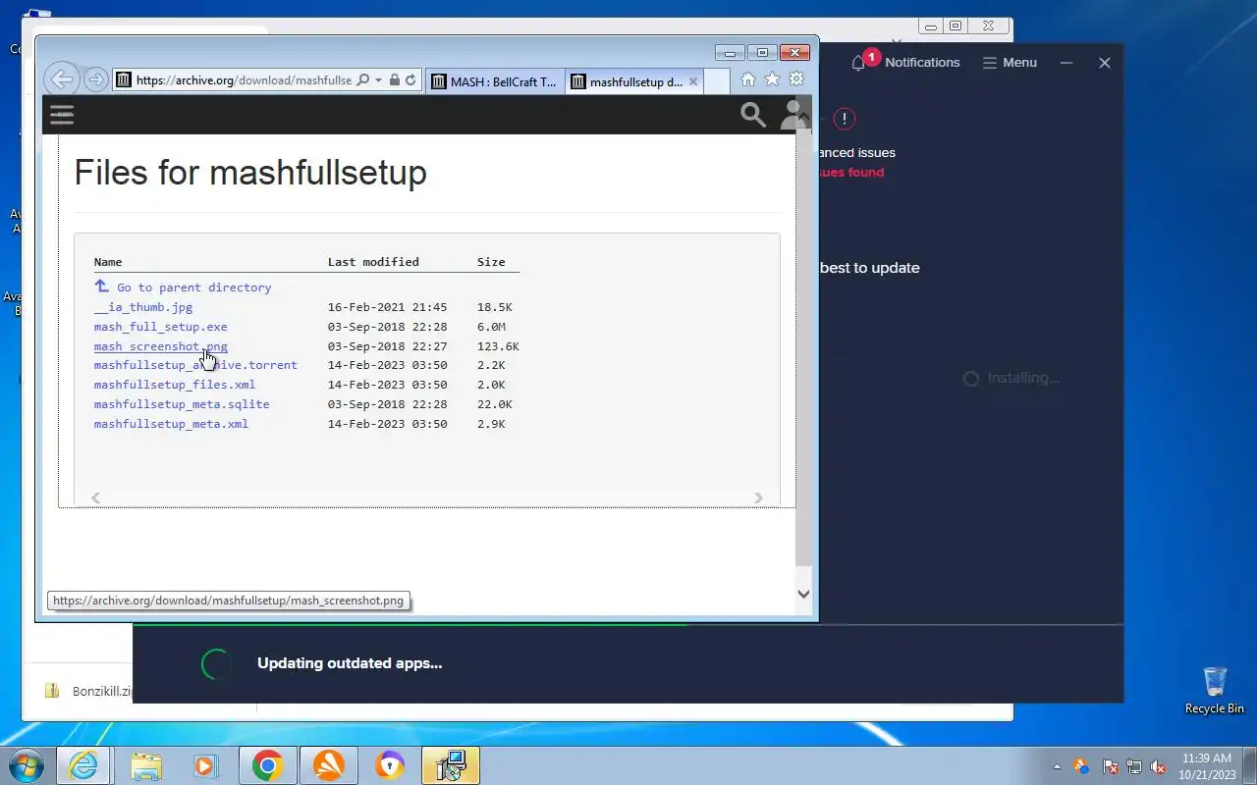This screenshot has width=1257, height=785.
Task: Click the Name column header
Action: (108, 262)
